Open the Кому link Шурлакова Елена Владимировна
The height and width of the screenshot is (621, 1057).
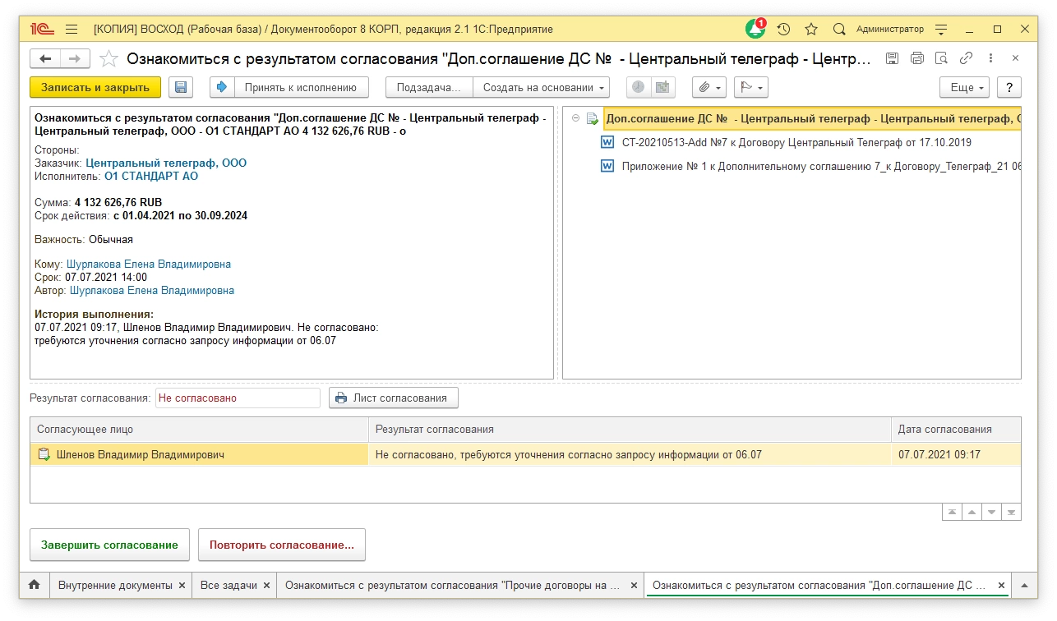tap(149, 264)
